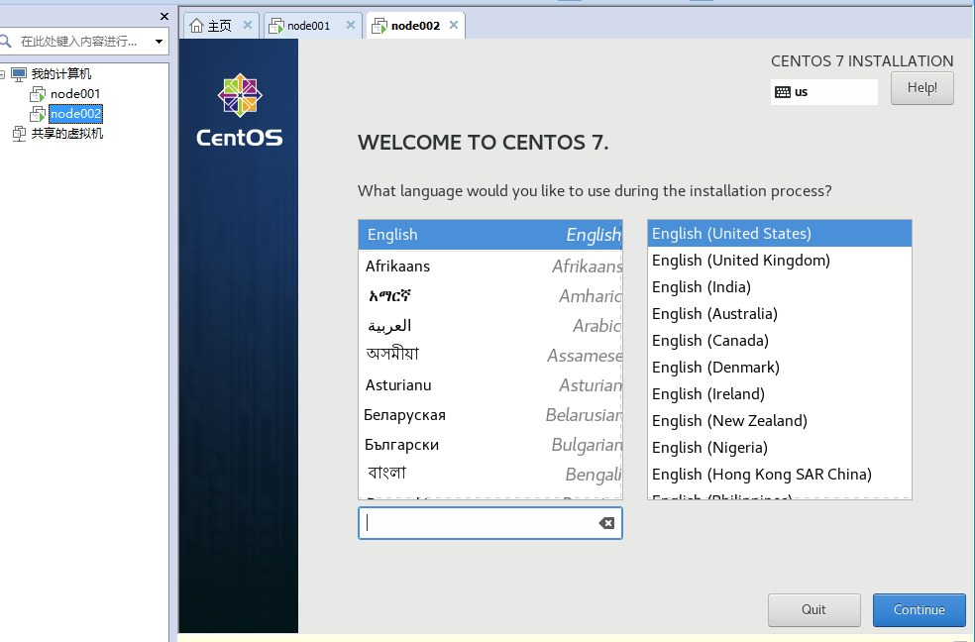This screenshot has width=975, height=642.
Task: Open the installer Help! button
Action: (x=921, y=88)
